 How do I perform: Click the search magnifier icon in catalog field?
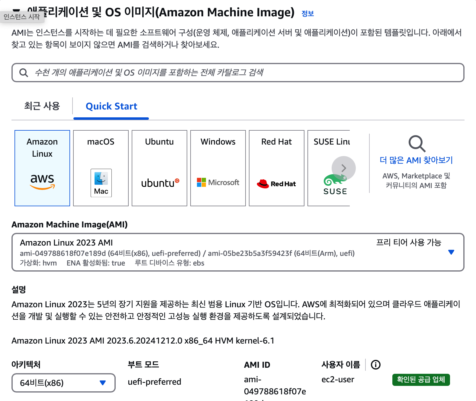coord(24,73)
